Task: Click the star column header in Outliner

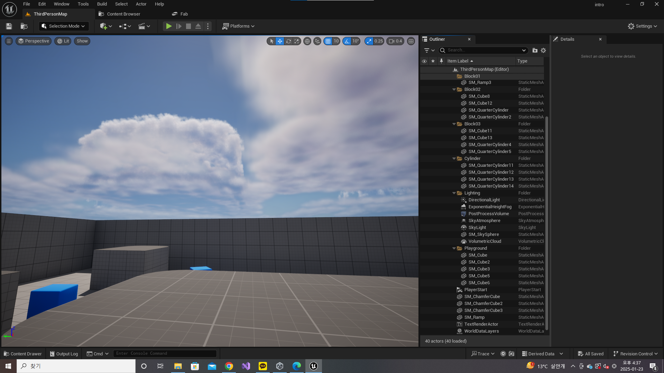Action: click(433, 61)
